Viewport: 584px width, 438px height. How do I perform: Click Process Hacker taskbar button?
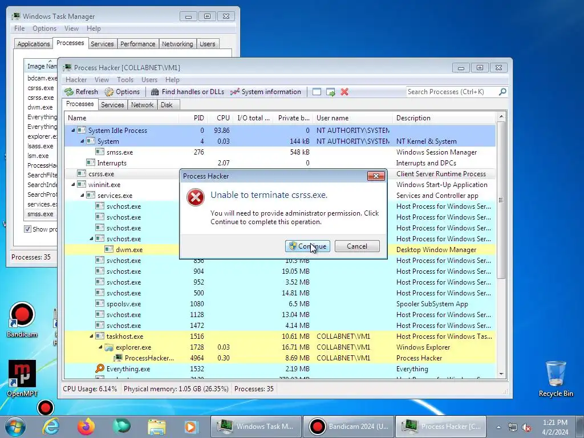441,427
